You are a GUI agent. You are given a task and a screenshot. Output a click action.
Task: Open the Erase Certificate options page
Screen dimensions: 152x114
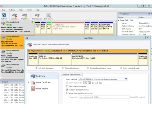click(41, 82)
